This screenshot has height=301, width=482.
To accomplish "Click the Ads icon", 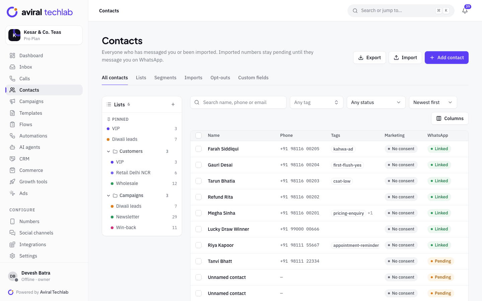I will [x=12, y=193].
